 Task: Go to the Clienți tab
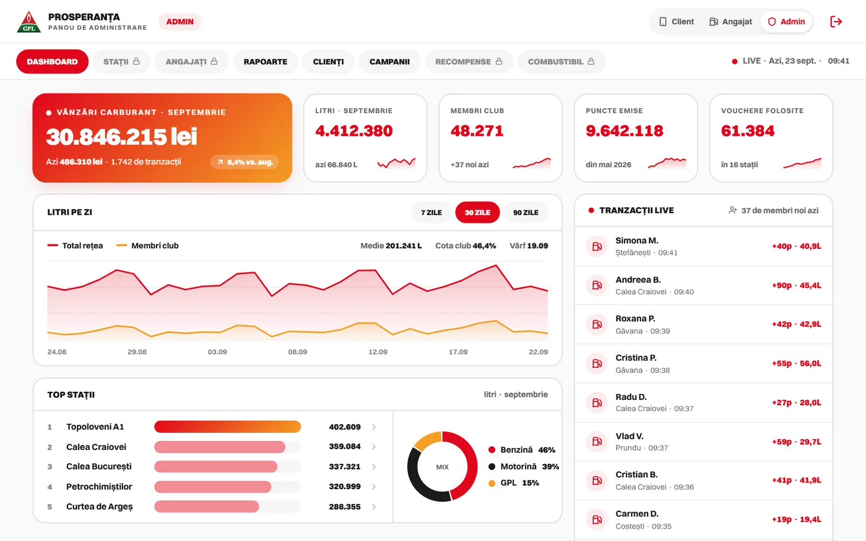(328, 62)
